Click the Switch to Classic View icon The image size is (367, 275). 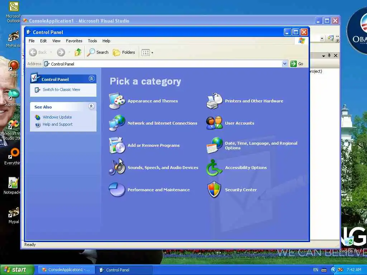37,90
